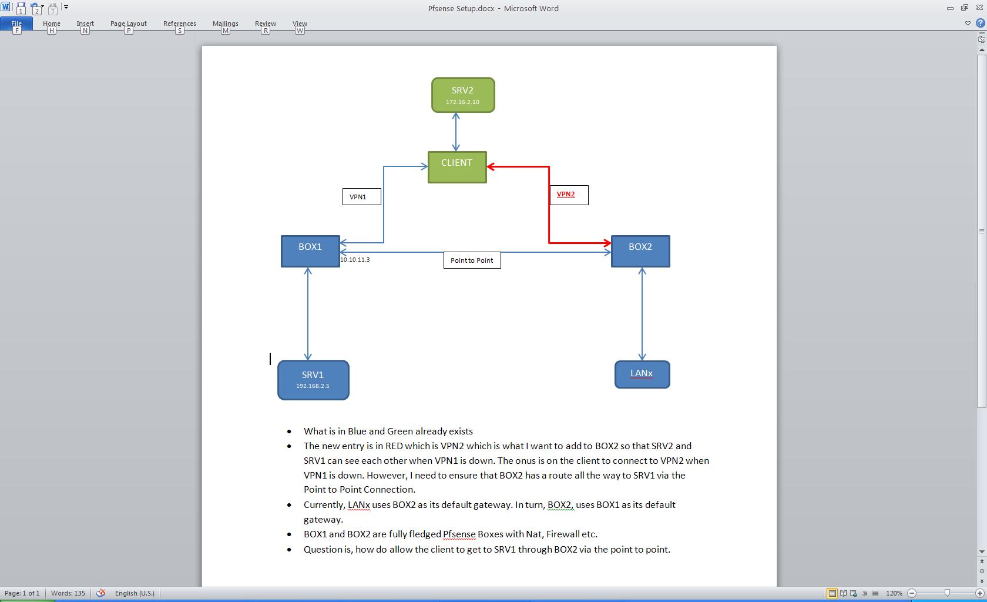This screenshot has height=602, width=987.
Task: Save the document using the Quick Access floppy icon
Action: pos(21,8)
